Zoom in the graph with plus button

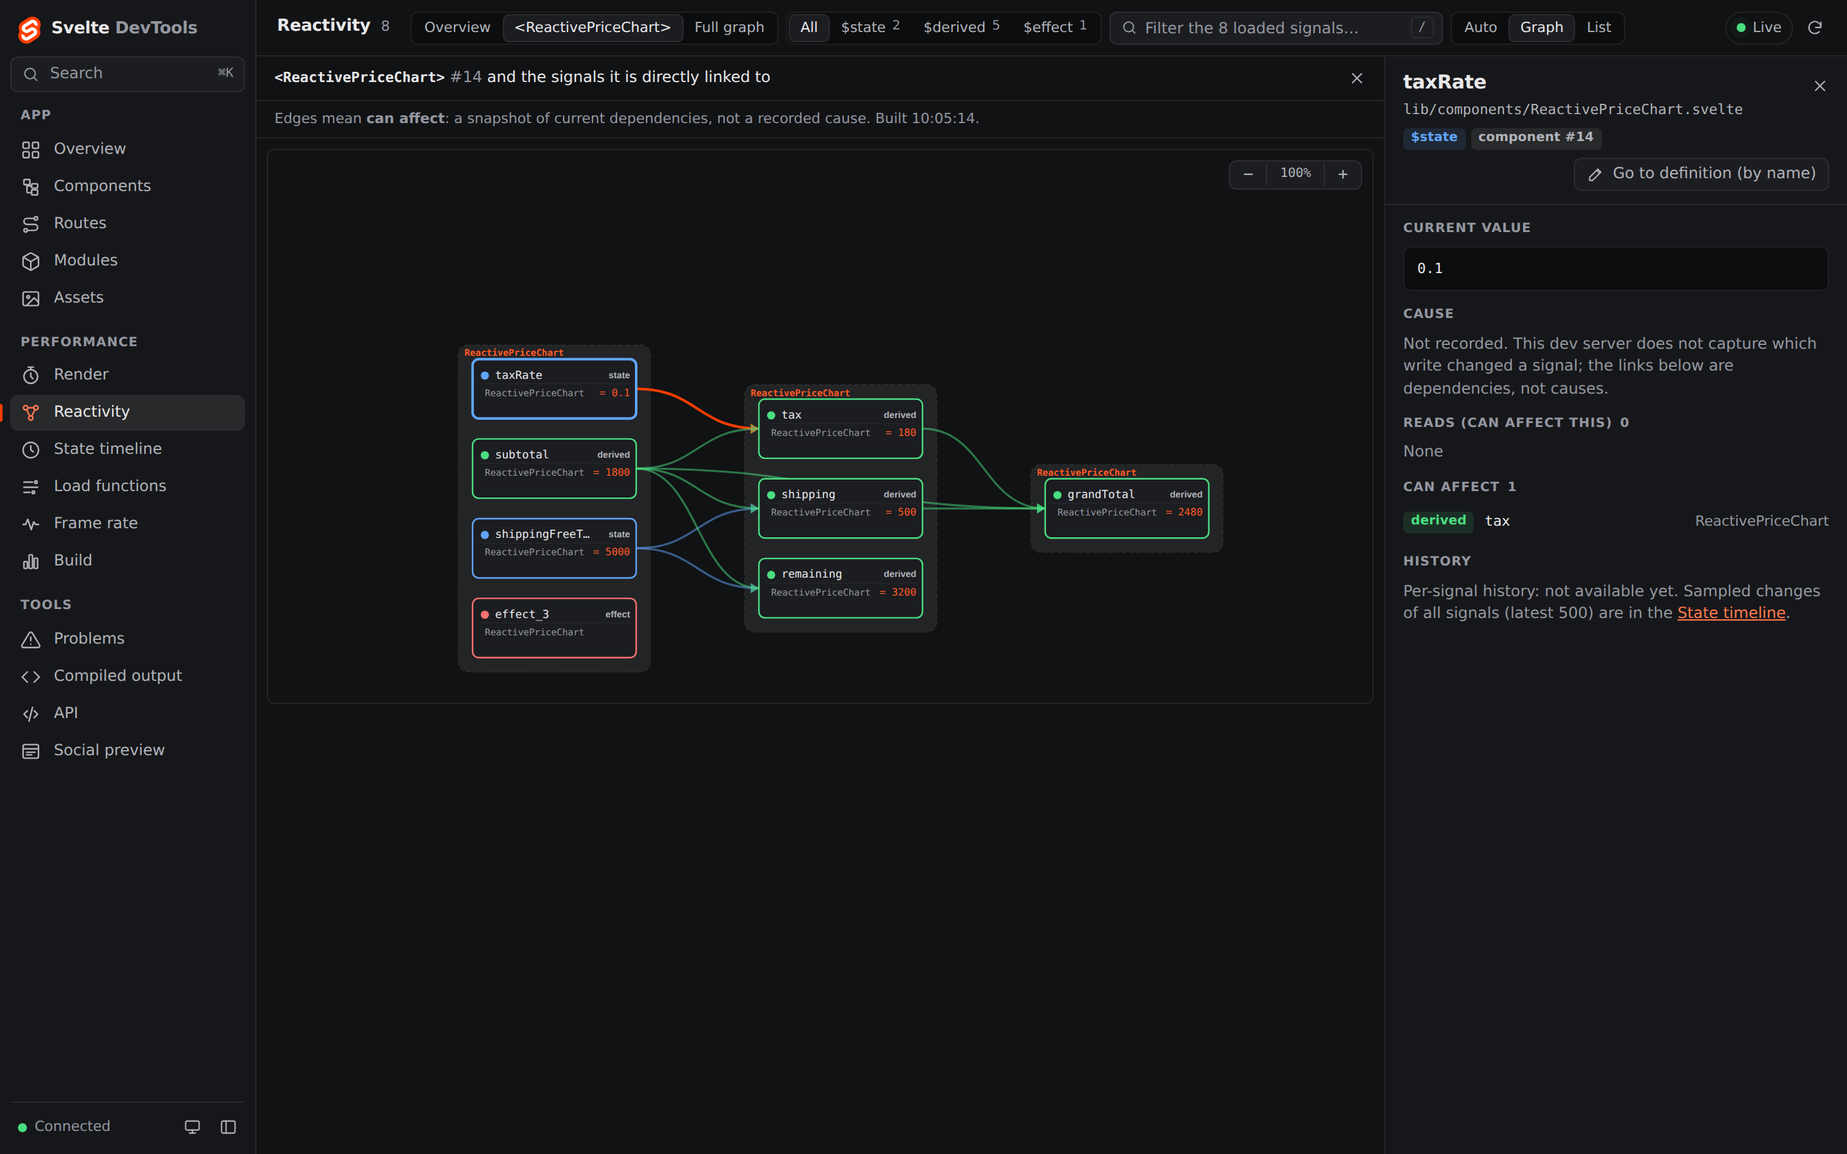1342,174
